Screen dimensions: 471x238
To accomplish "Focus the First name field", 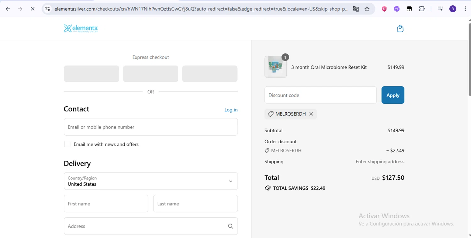I will 106,204.
